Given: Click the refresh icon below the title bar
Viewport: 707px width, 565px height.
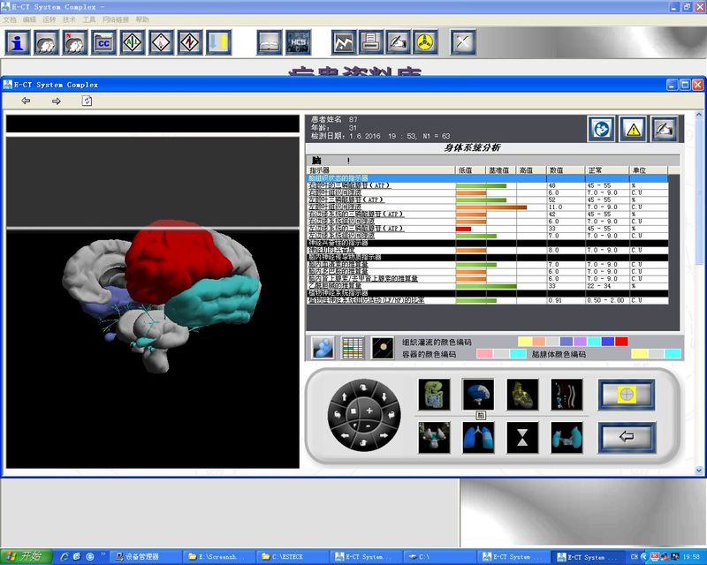Looking at the screenshot, I should point(87,101).
